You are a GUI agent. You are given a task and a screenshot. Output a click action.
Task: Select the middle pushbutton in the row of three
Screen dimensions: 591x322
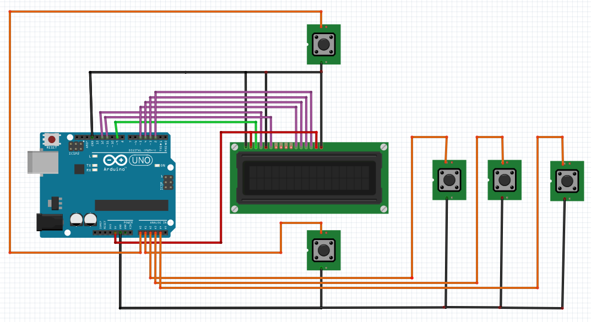click(505, 180)
